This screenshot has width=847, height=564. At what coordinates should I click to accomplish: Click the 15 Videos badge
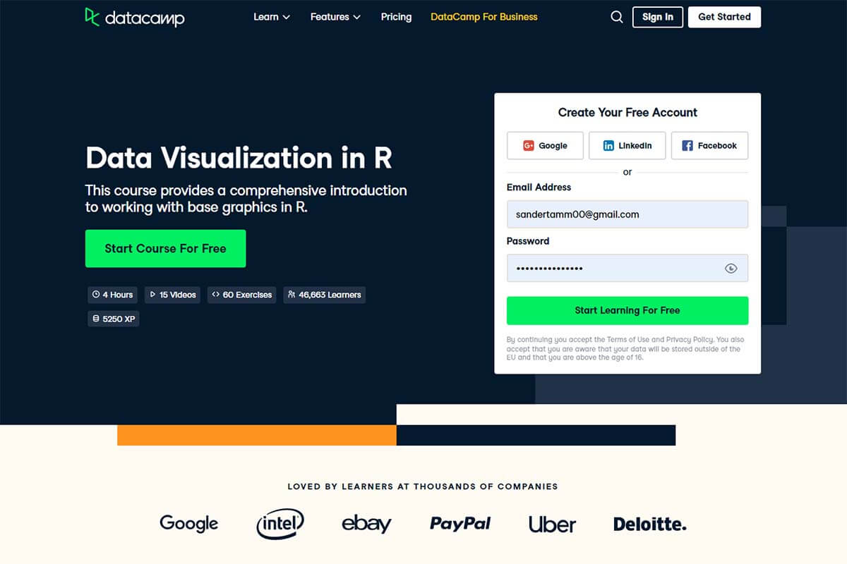[x=173, y=295]
